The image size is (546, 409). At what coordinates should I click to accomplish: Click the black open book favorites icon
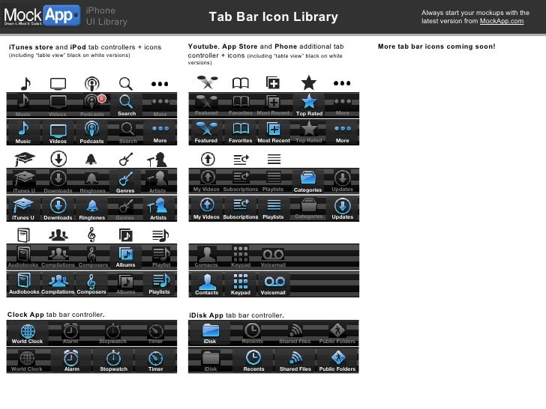240,83
